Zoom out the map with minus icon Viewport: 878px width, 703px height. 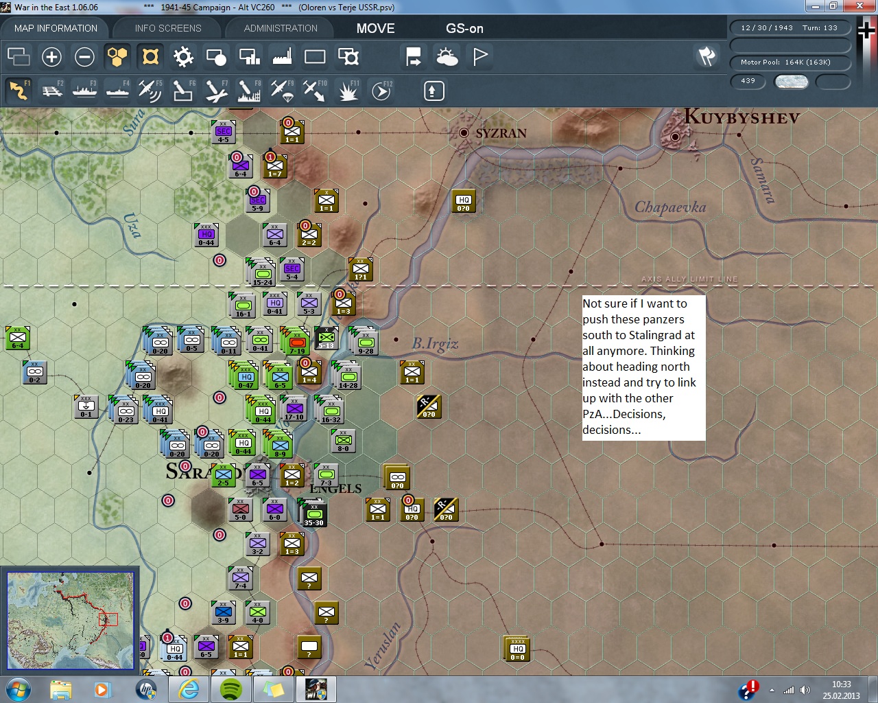84,56
